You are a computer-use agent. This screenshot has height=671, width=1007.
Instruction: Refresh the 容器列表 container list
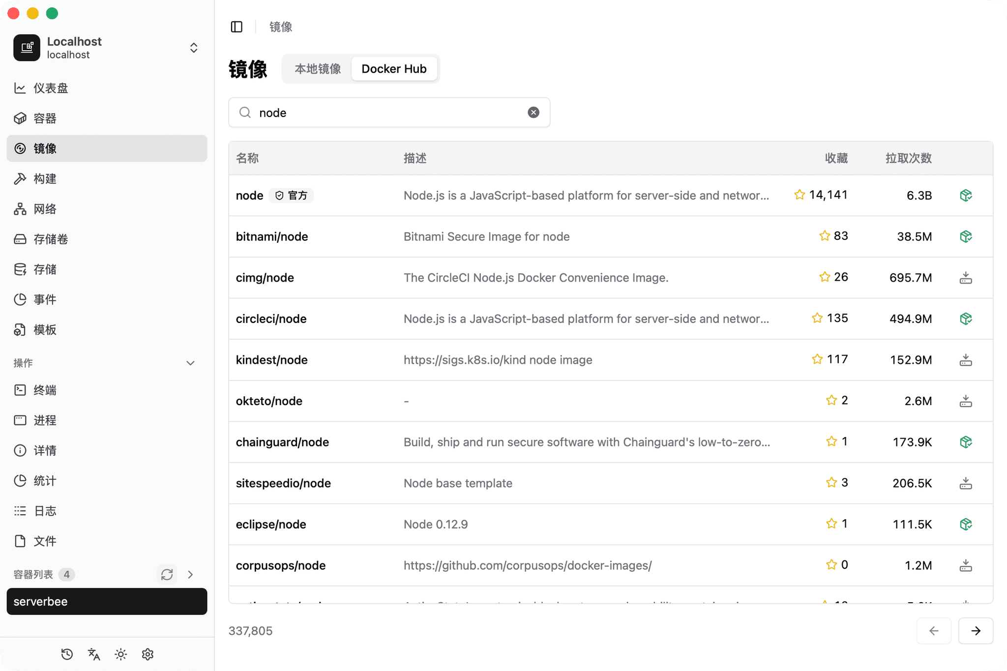(x=167, y=574)
